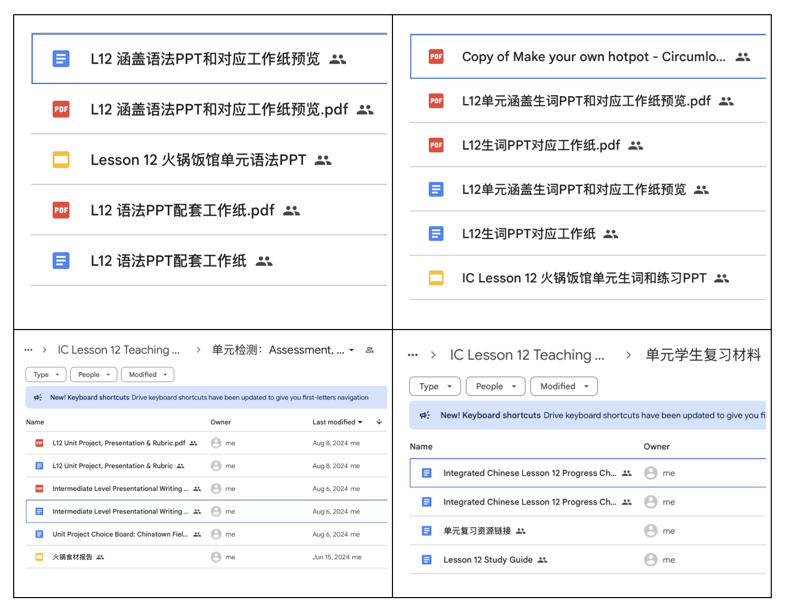Select the file name L12 语法PPT配套工作纸.pdf
This screenshot has width=786, height=616.
pos(183,210)
